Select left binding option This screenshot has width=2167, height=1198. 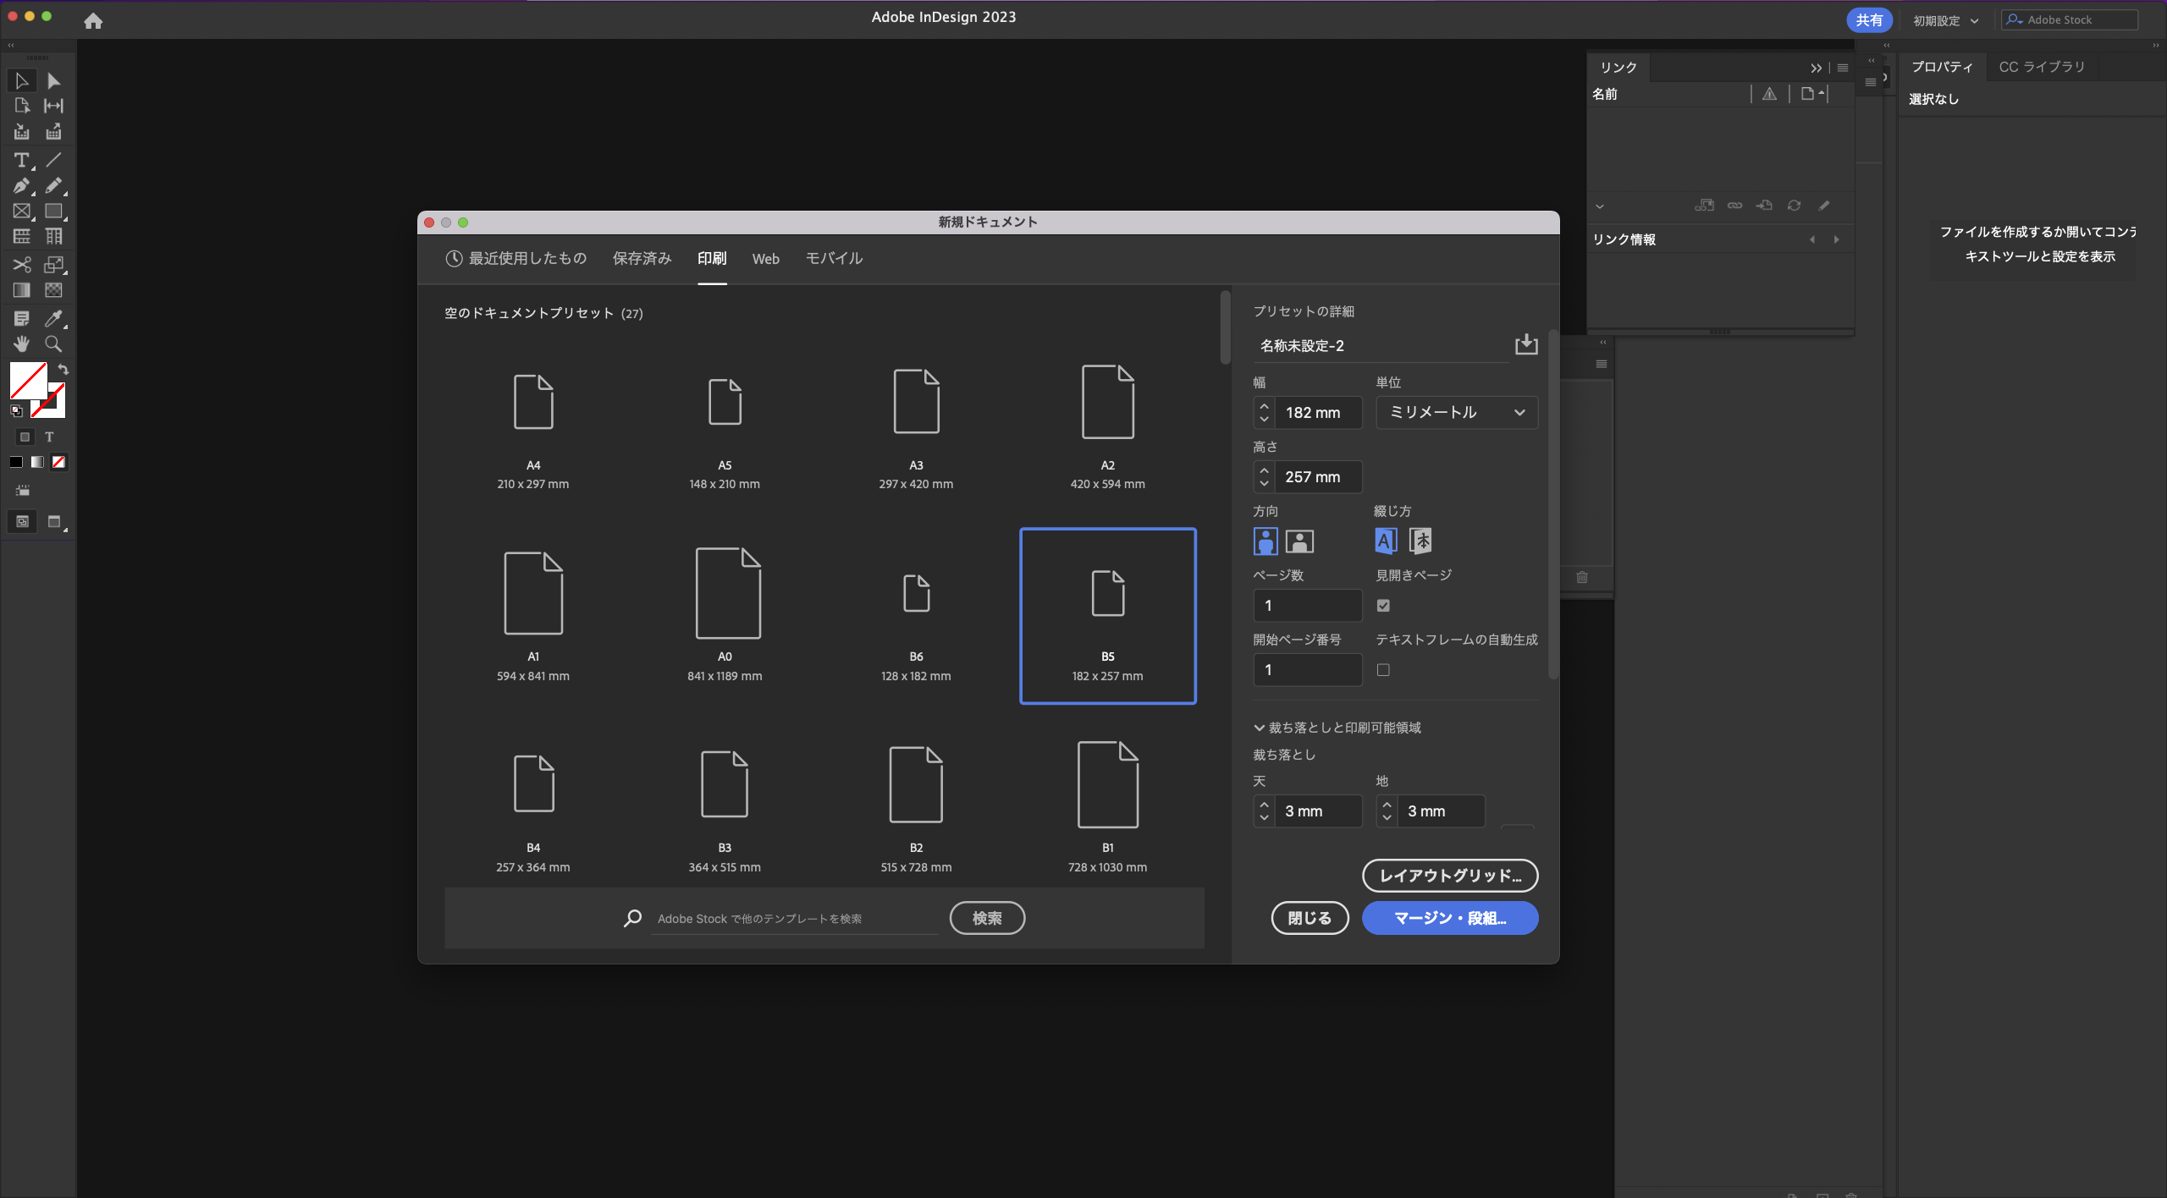coord(1386,541)
